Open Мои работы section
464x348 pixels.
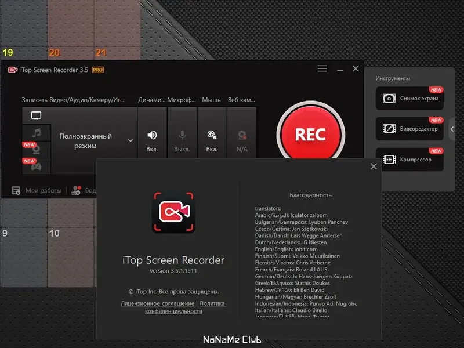[37, 190]
